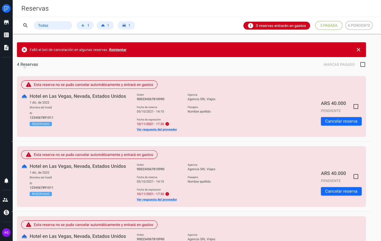Screen dimensions: 381x241
Task: Select the hotel filter showing 1 reservation
Action: [105, 25]
